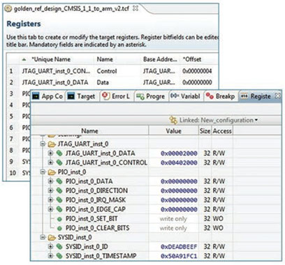
Task: Expand the SYSID_inst_0_ID register
Action: click(x=50, y=246)
